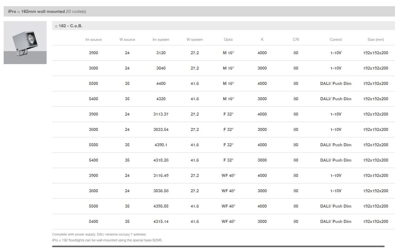
Task: Click 'M 16°' optic in the 4400 row
Action: point(228,83)
